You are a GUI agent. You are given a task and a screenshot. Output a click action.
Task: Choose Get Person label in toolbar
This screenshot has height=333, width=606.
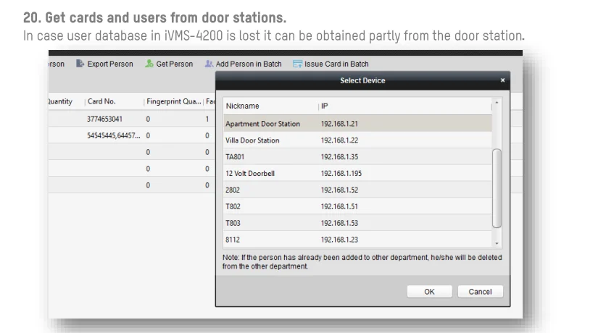[174, 64]
